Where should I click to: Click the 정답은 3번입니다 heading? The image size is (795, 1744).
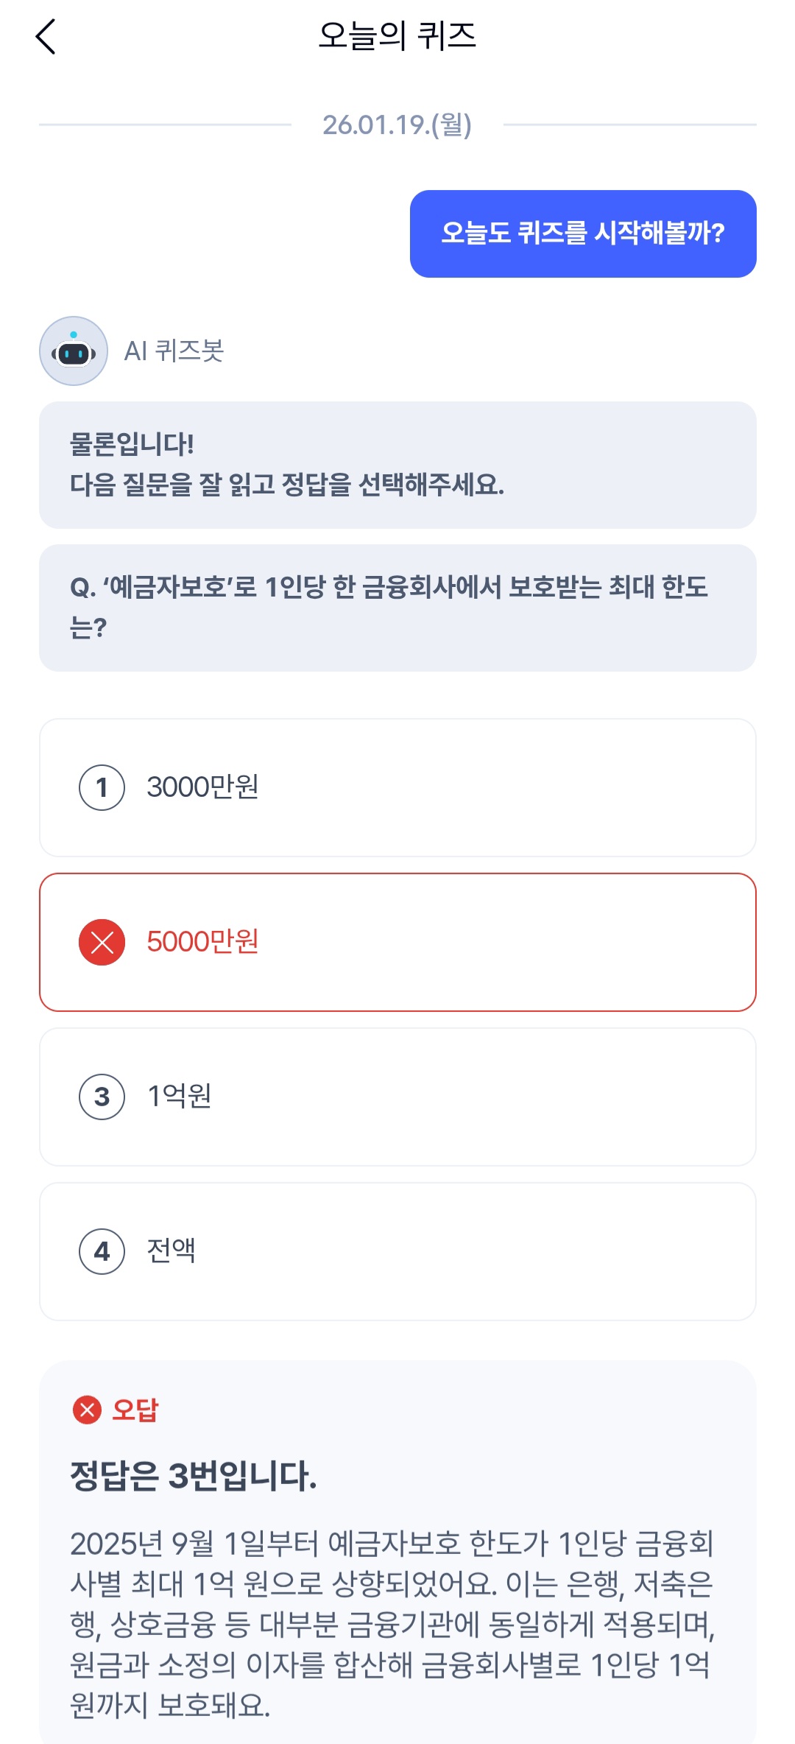194,1476
